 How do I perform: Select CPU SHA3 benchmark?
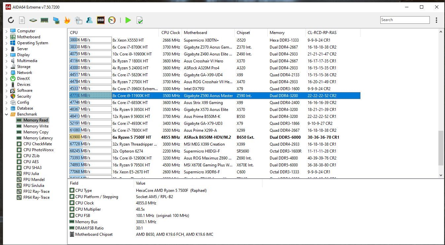click(32, 168)
